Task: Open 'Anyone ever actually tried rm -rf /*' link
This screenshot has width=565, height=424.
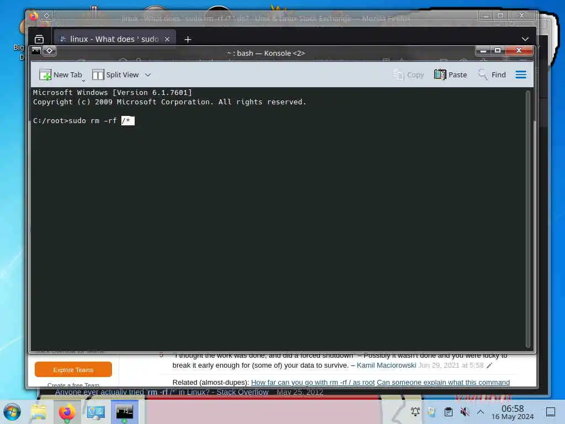Action: (162, 393)
